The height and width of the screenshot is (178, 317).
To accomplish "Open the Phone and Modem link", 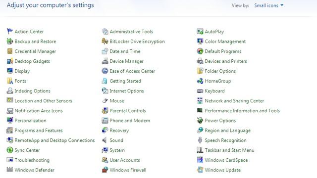I will pos(130,121).
